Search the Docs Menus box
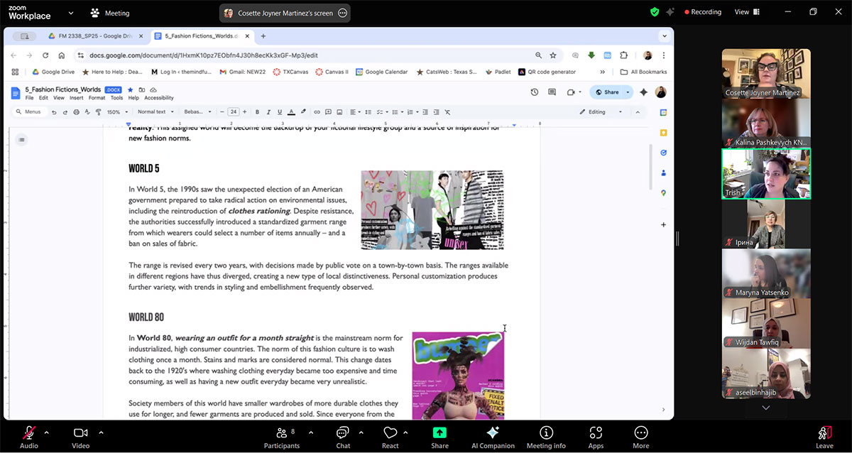 (29, 112)
